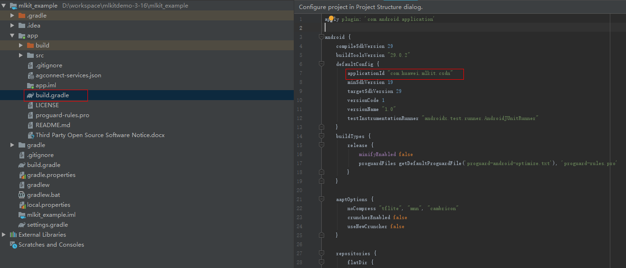Select the .gitignore row above root build.gradle
626x268 pixels.
click(x=40, y=155)
